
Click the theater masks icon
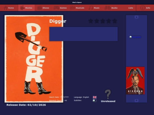pyautogui.click(x=72, y=8)
